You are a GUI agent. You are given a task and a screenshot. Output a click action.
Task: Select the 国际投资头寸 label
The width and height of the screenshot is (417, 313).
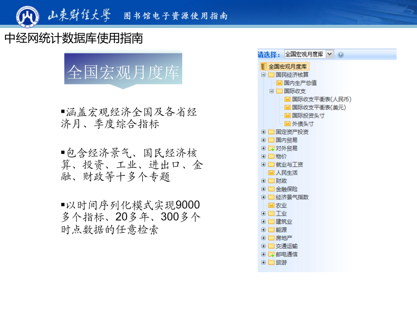(308, 115)
